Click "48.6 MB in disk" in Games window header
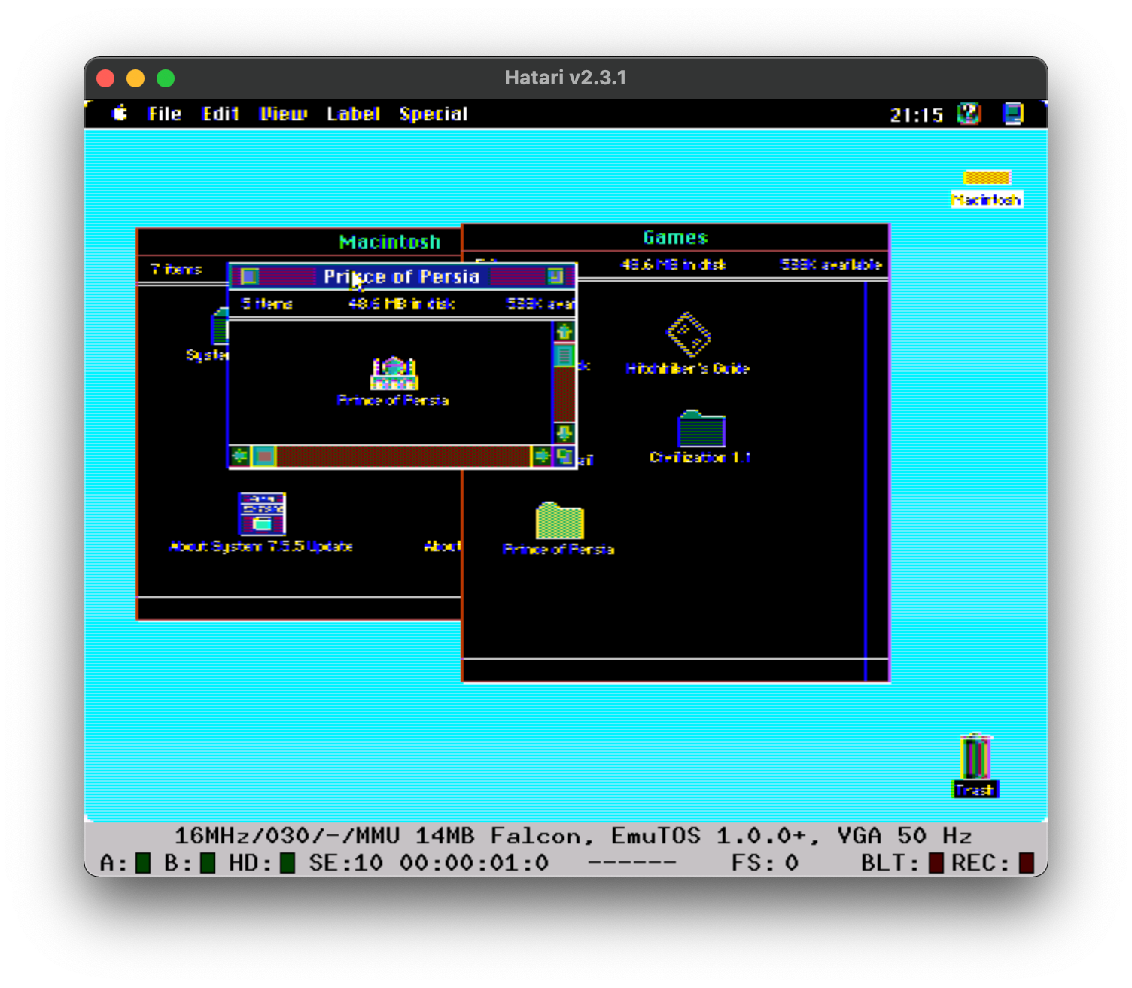 tap(673, 264)
